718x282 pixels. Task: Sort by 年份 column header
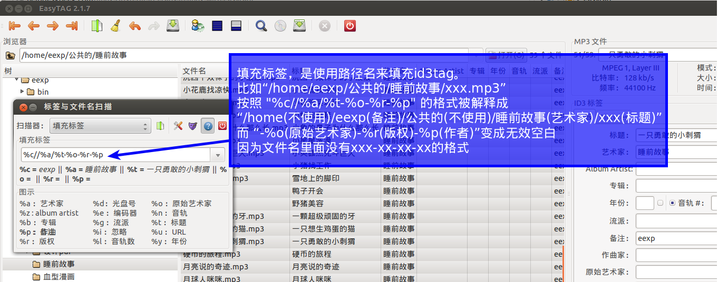(x=498, y=71)
